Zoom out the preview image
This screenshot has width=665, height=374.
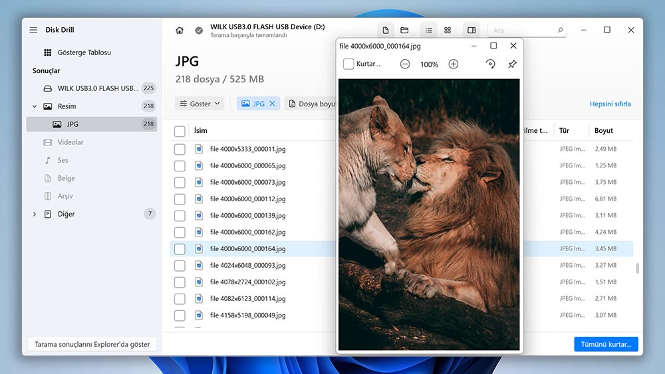pos(405,64)
